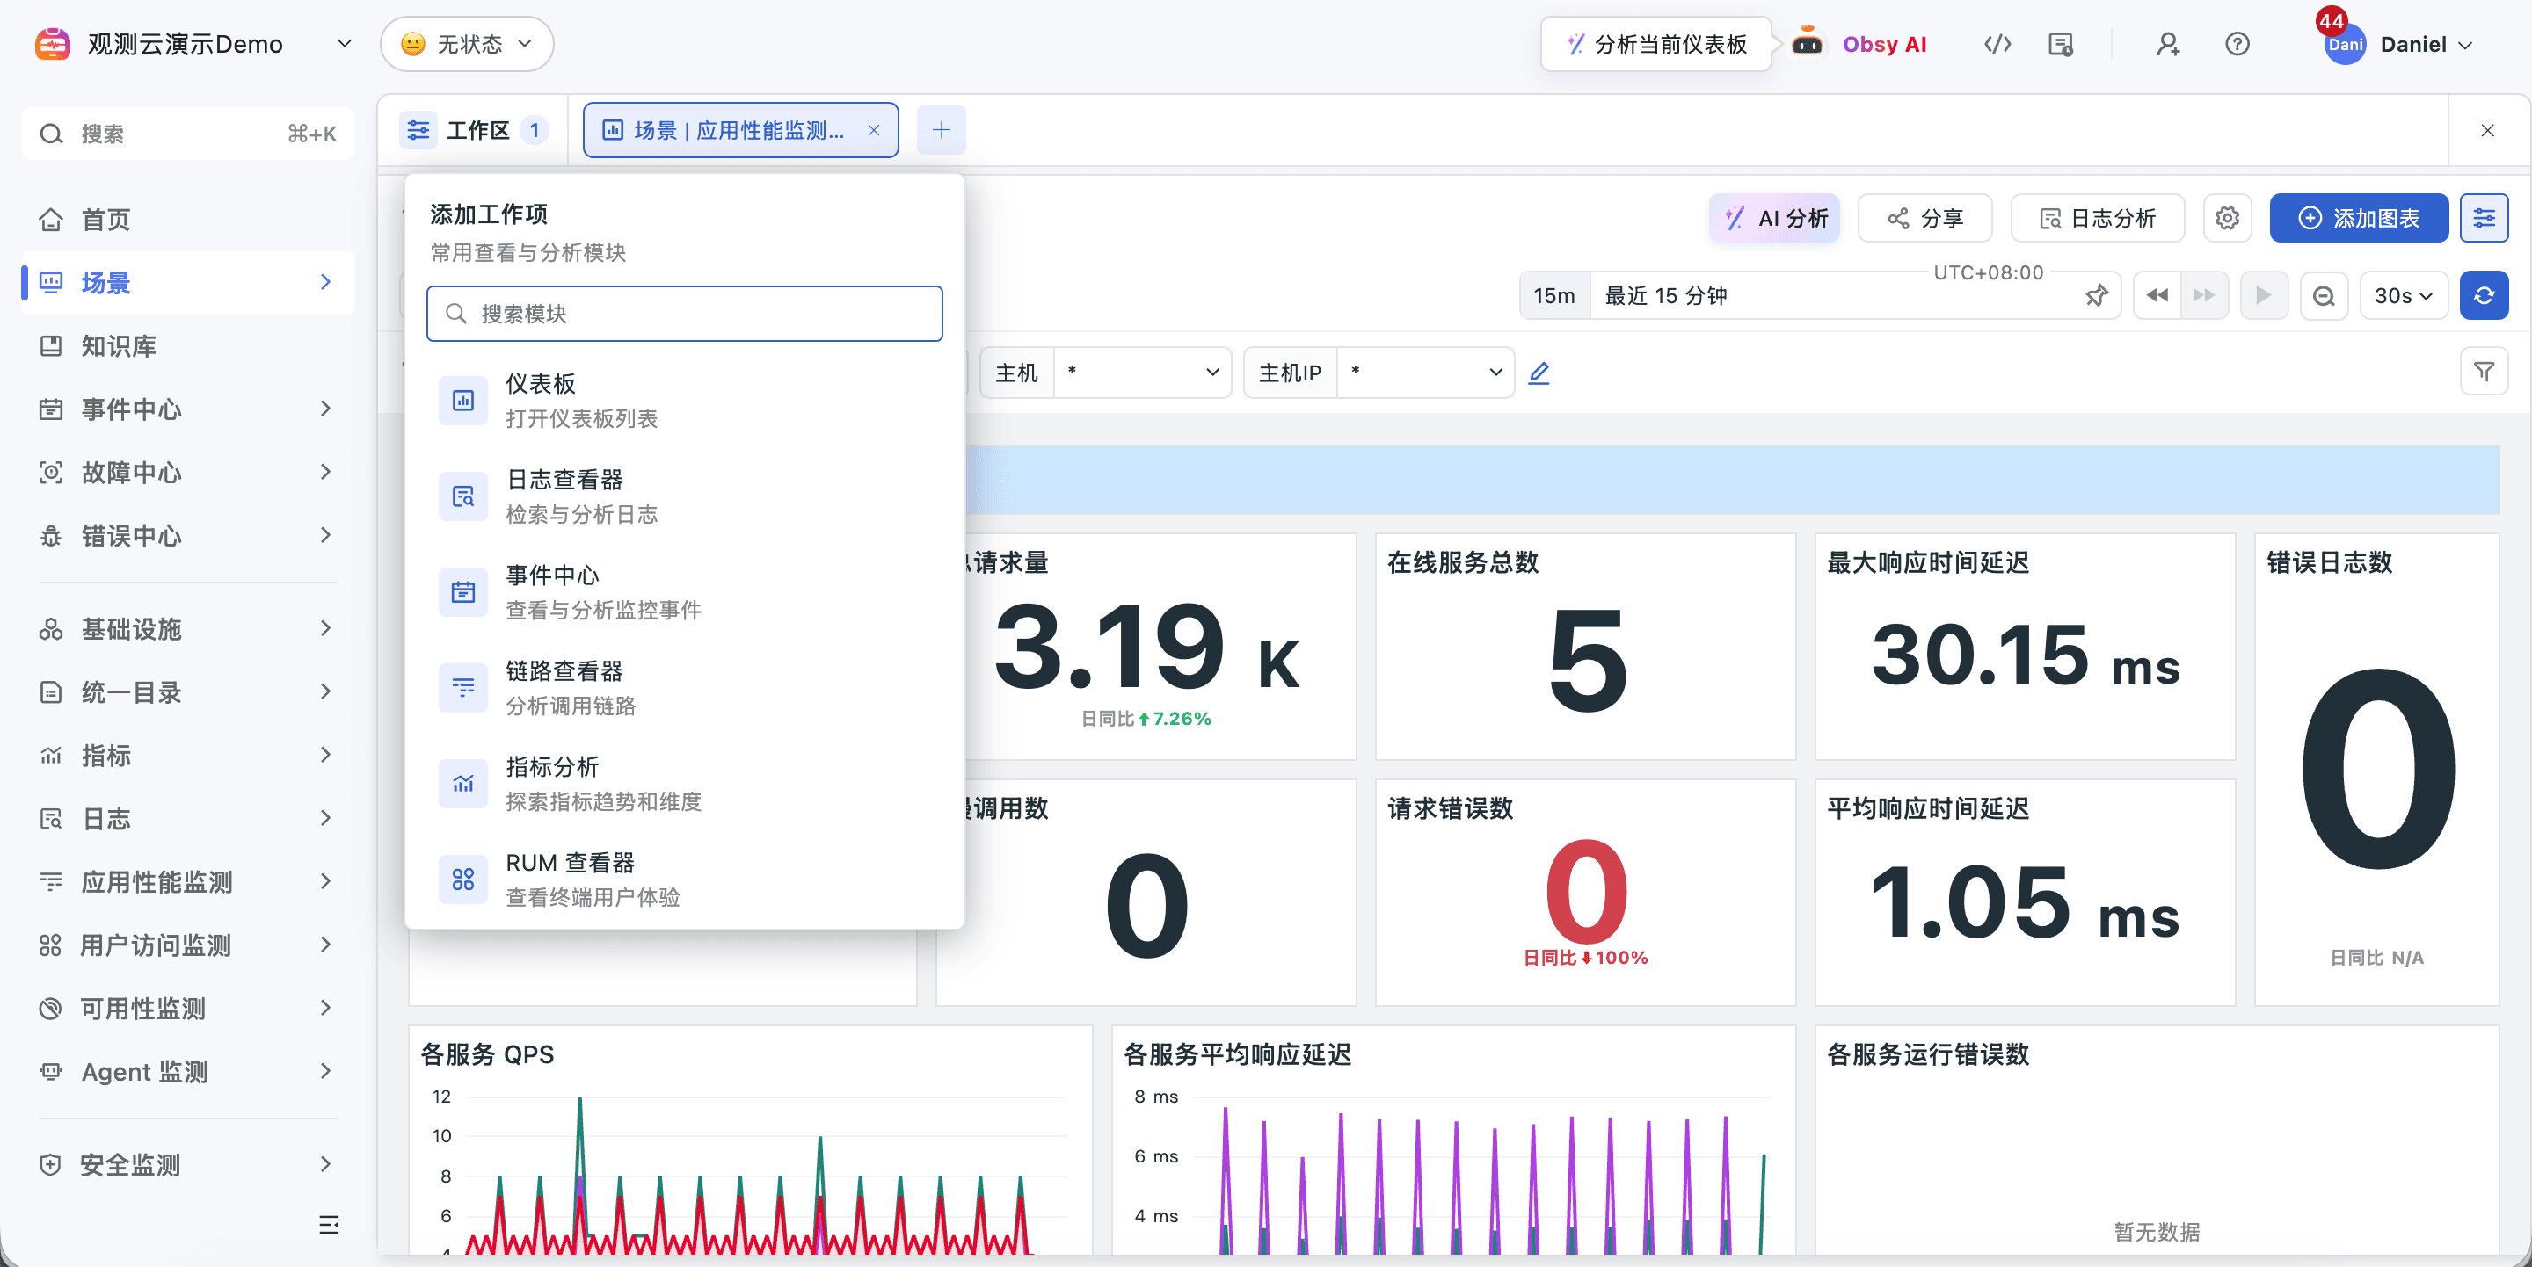Viewport: 2532px width, 1267px height.
Task: Choose 链路查看器 module
Action: tap(684, 687)
